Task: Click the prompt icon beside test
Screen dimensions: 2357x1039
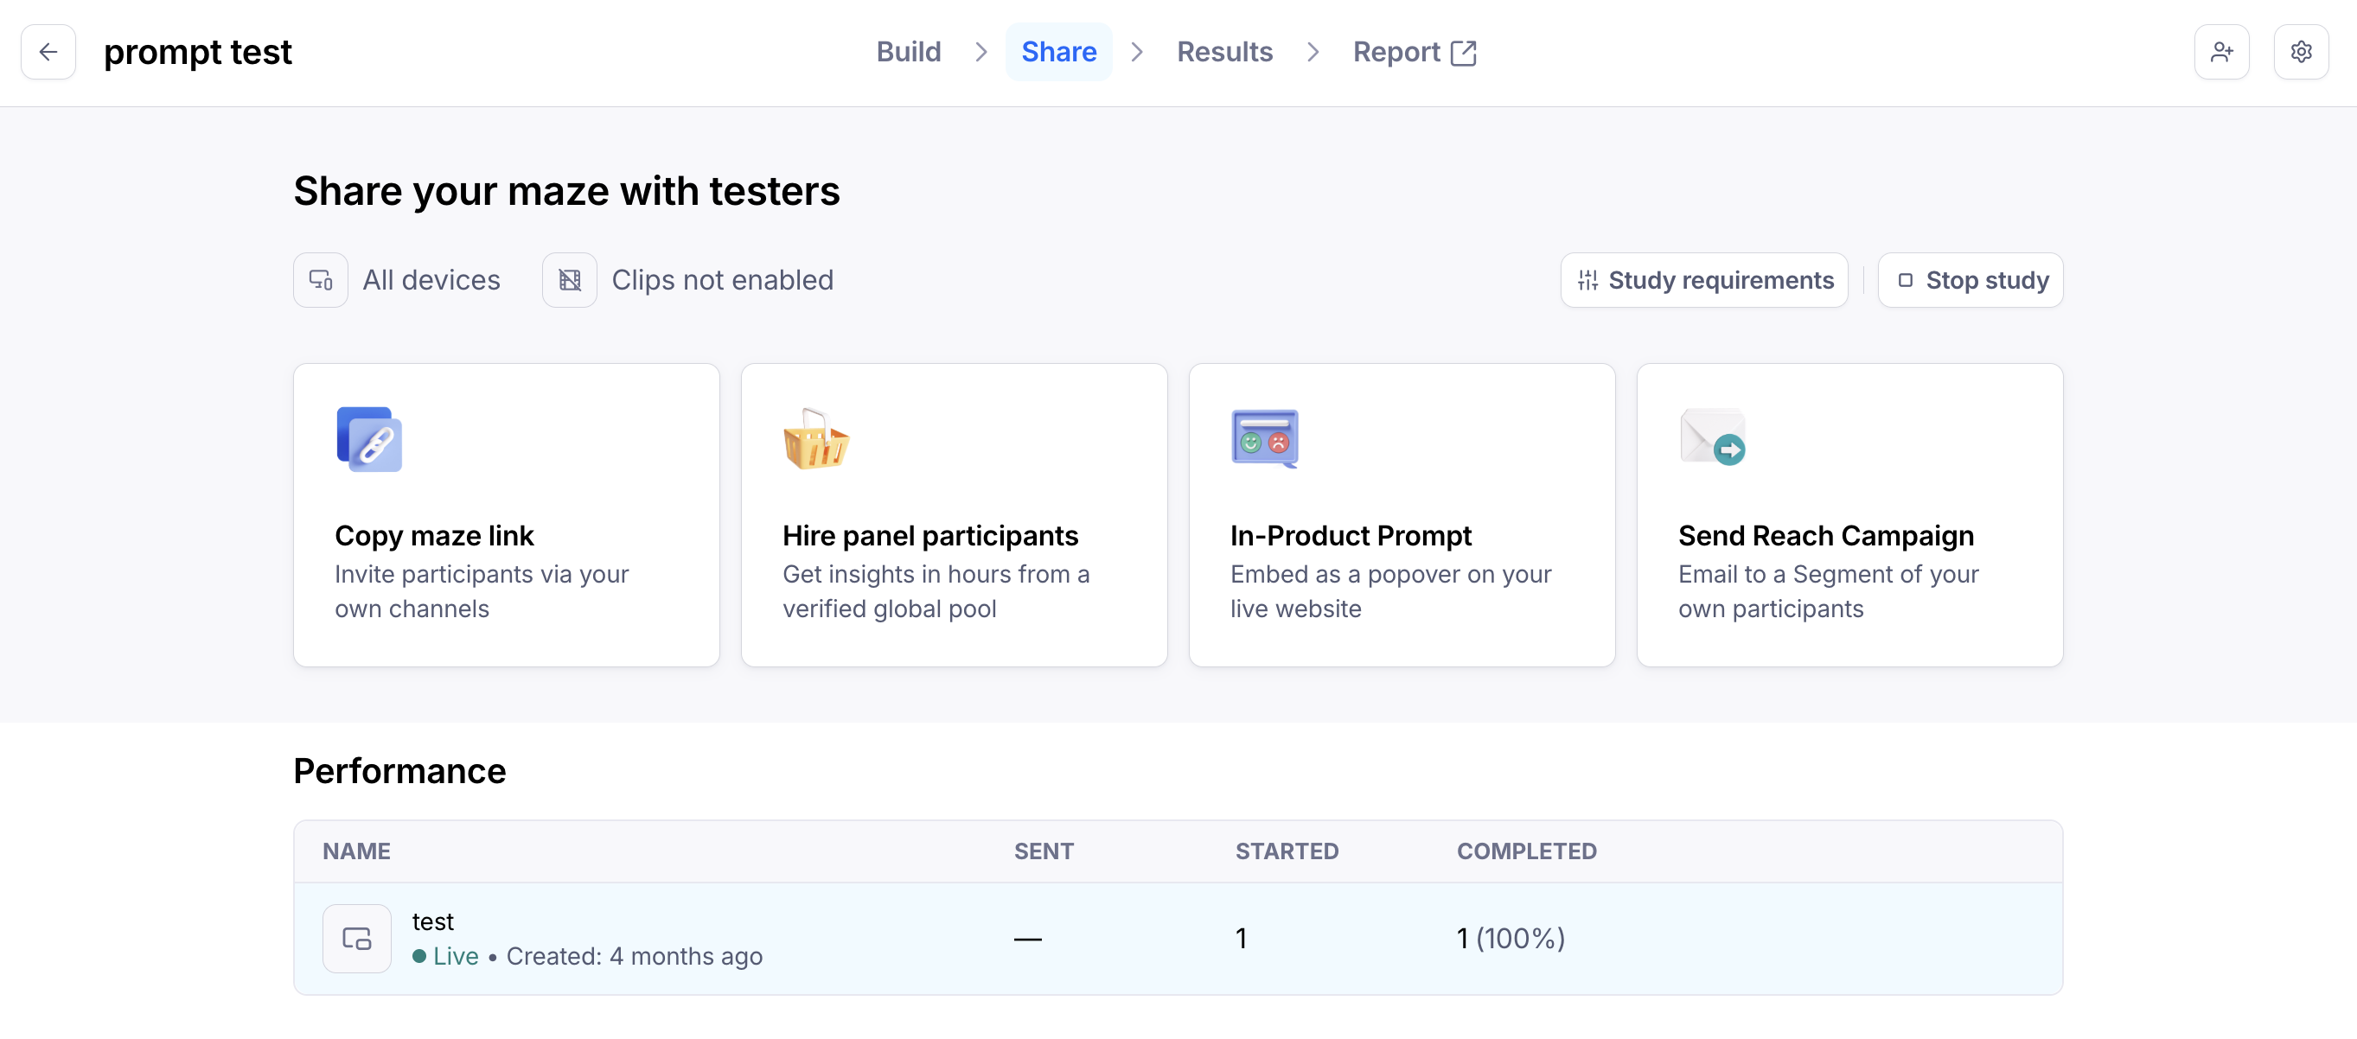Action: pyautogui.click(x=357, y=939)
